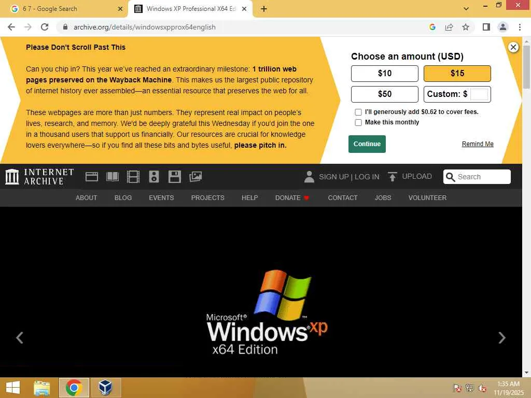
Task: Open Chrome profile avatar
Action: 503,27
